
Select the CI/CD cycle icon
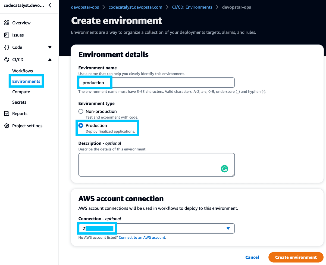(7, 59)
